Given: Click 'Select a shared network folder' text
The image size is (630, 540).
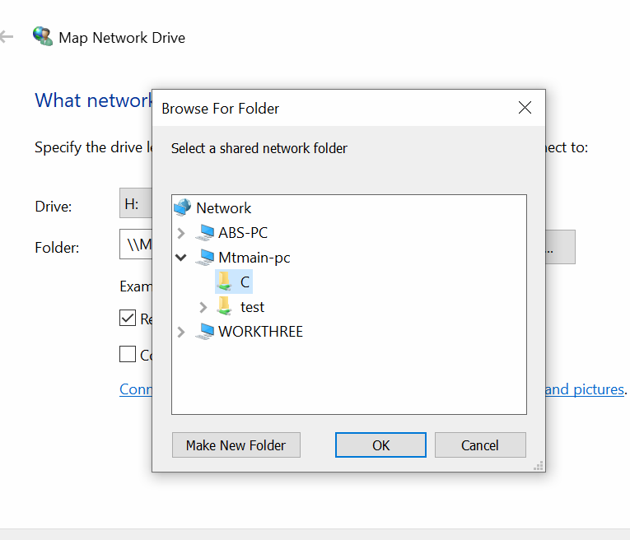Looking at the screenshot, I should tap(259, 148).
